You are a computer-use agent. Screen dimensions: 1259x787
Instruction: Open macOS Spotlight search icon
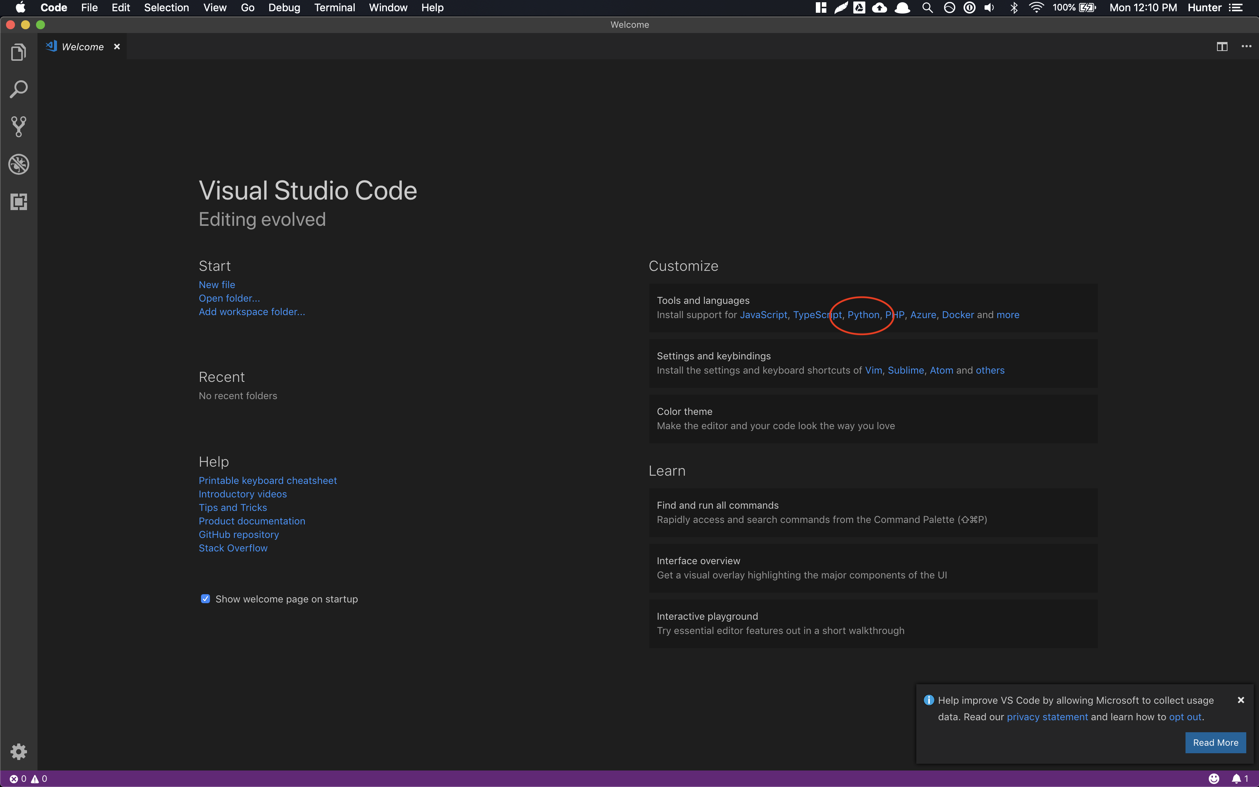point(927,7)
